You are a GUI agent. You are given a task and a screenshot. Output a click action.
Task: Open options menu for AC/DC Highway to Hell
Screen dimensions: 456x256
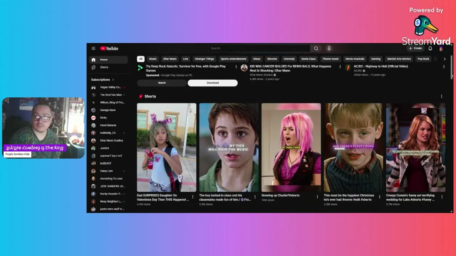[x=444, y=66]
